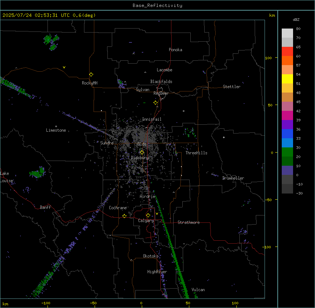The height and width of the screenshot is (308, 315).
Task: Click the RedDeer city label
Action: (x=161, y=93)
